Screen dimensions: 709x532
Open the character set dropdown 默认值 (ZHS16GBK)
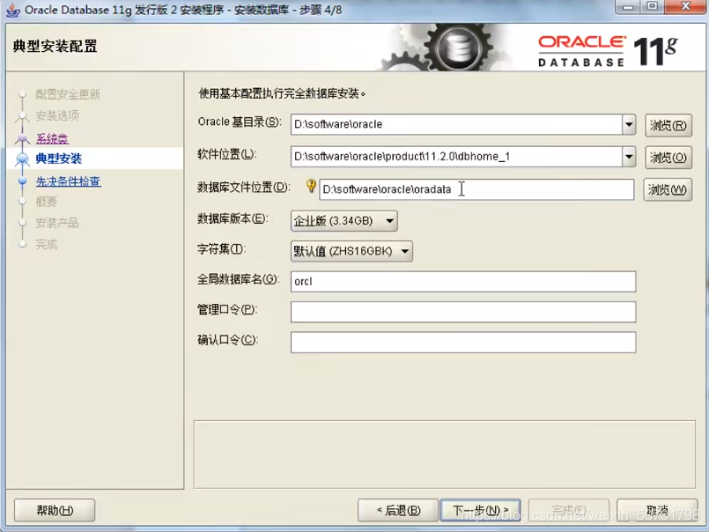point(351,251)
